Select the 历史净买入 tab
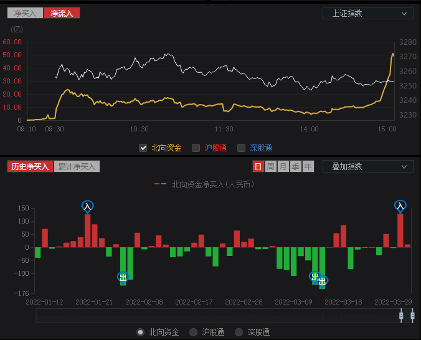 click(x=30, y=166)
